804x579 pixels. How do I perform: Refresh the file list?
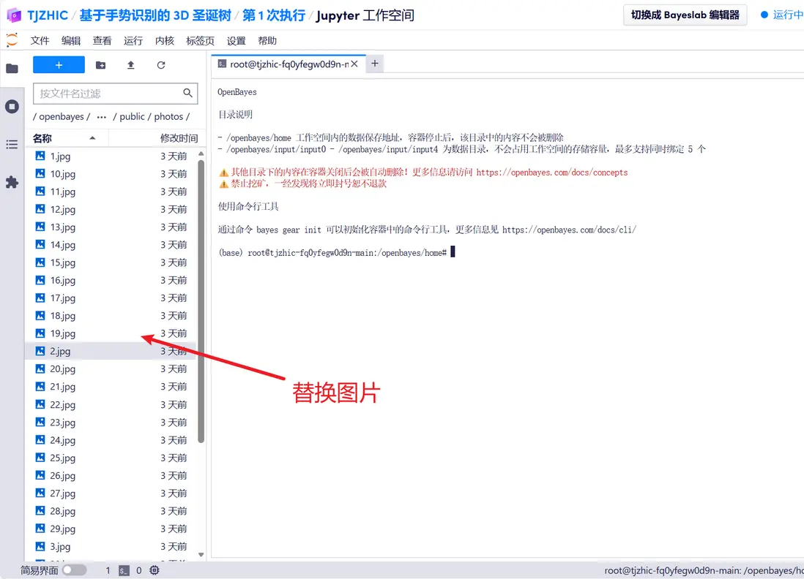point(161,65)
